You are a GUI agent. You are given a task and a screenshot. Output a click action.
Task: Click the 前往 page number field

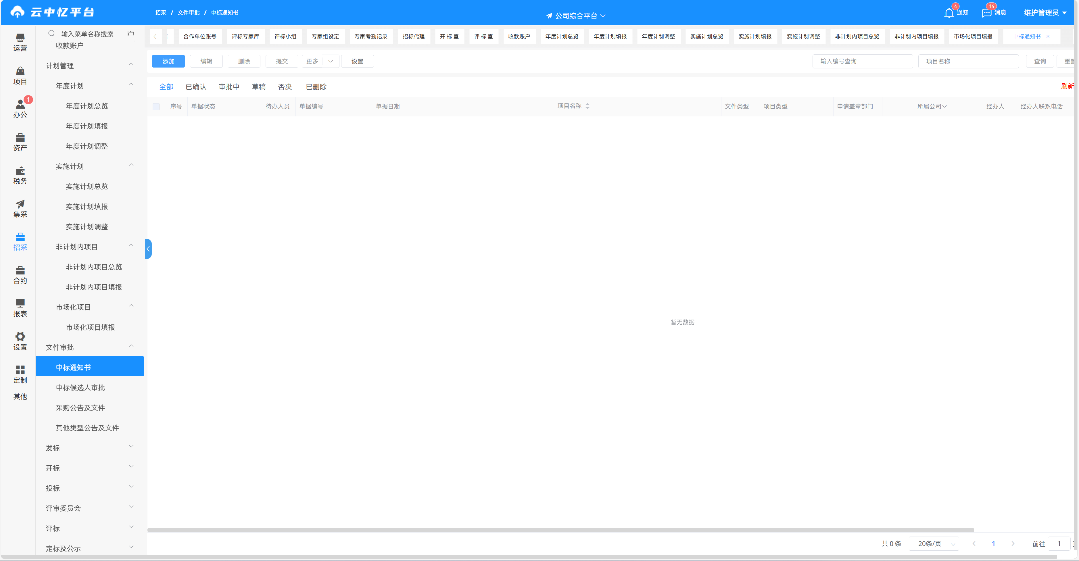coord(1059,543)
